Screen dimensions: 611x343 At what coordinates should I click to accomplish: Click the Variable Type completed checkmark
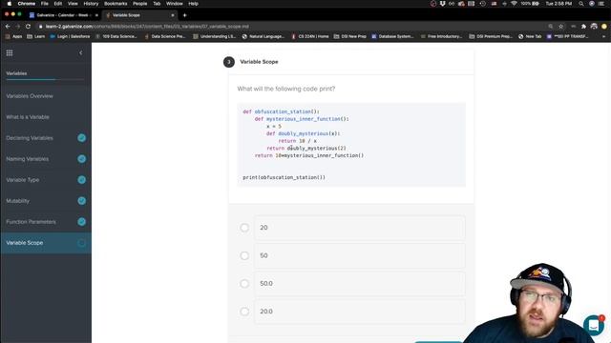click(x=81, y=180)
